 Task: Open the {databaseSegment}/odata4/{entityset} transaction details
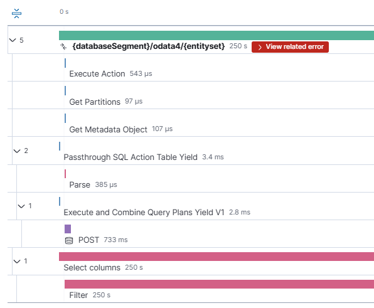point(148,46)
